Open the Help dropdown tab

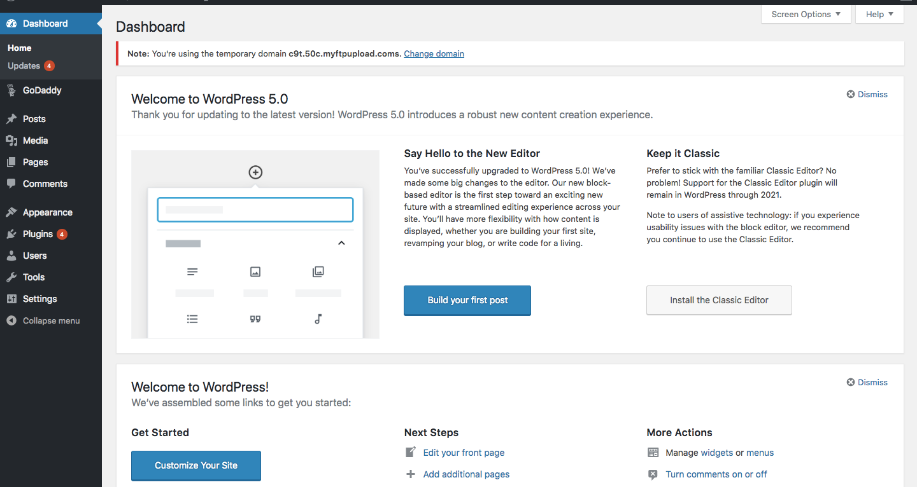coord(880,14)
